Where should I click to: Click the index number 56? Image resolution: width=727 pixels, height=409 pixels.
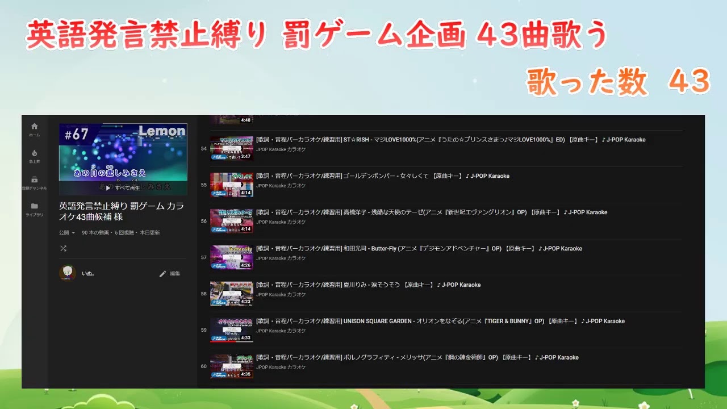tap(204, 222)
